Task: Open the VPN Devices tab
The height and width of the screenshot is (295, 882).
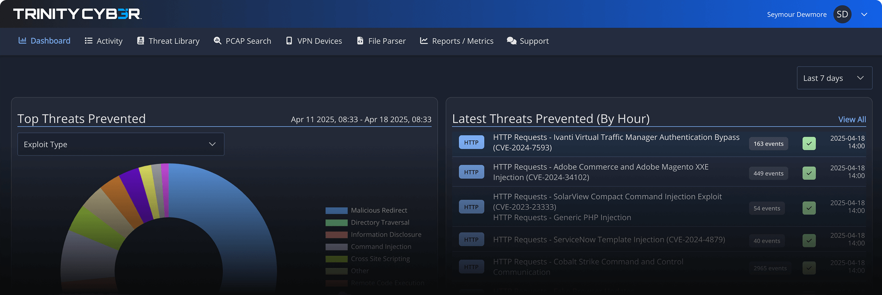Action: click(x=314, y=41)
